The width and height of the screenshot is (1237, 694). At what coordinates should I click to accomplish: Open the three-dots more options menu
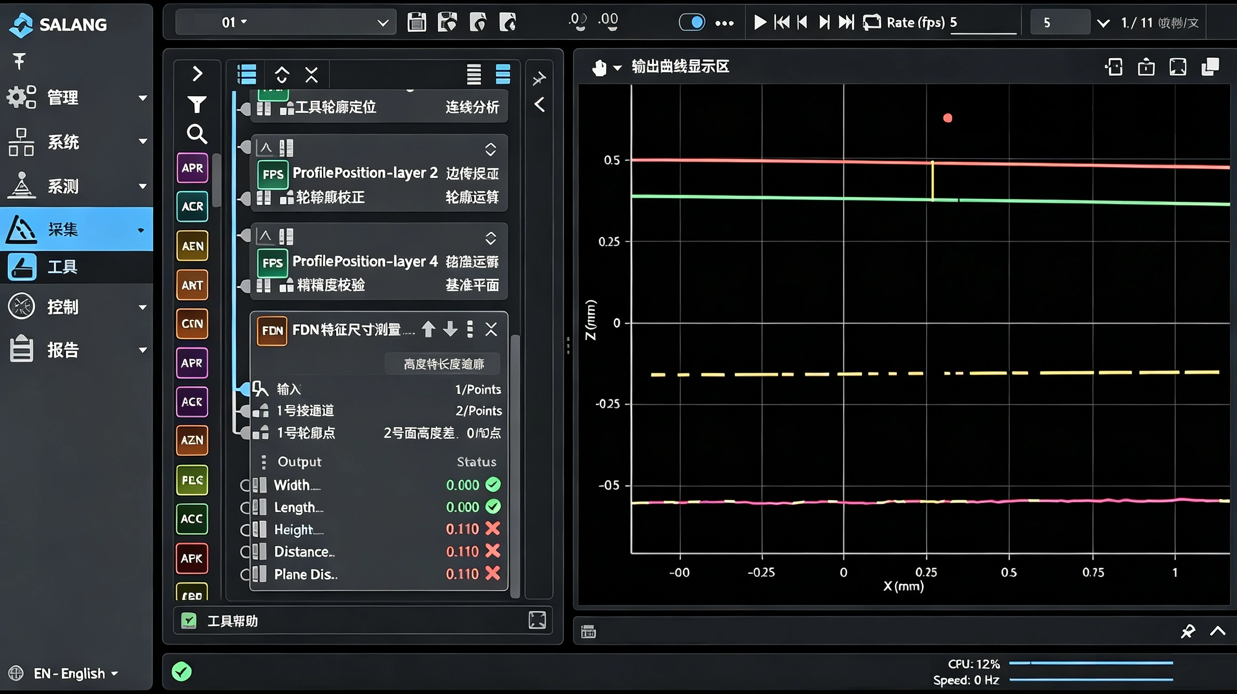tap(724, 23)
